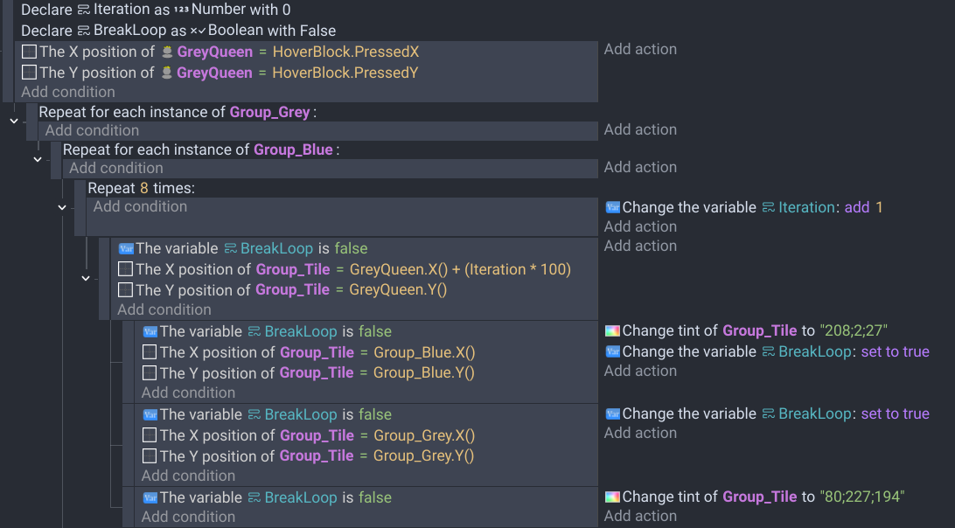Click Group_Grey object name in Repeat event

click(270, 112)
